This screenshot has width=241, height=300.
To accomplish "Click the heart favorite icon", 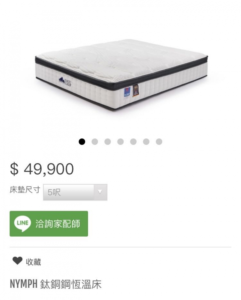I will 17,261.
